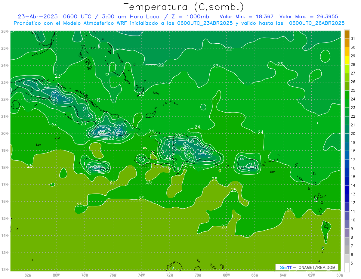Pick the orange legend band between 30 and 31
Screen dimensions: 361x279
347,43
